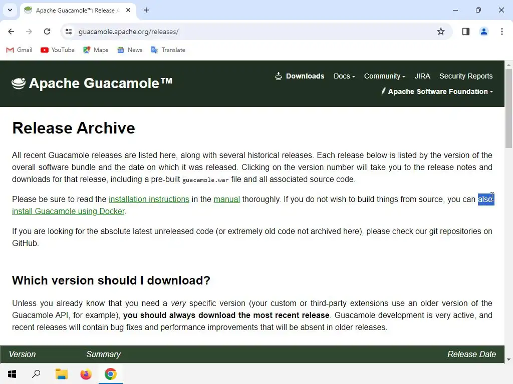
Task: Reload the Guacamole releases page
Action: [x=47, y=31]
